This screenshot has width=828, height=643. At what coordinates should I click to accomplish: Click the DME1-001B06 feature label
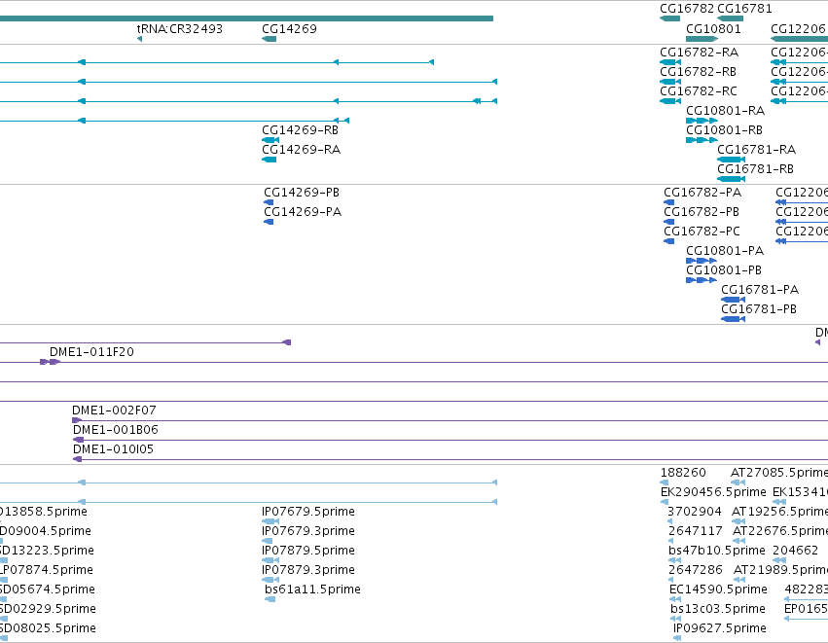(116, 429)
